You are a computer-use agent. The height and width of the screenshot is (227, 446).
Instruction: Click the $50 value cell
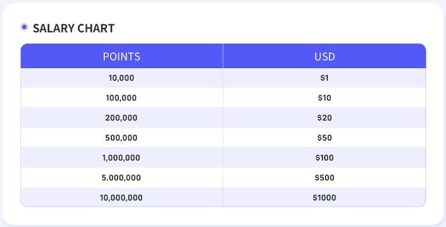pos(324,138)
